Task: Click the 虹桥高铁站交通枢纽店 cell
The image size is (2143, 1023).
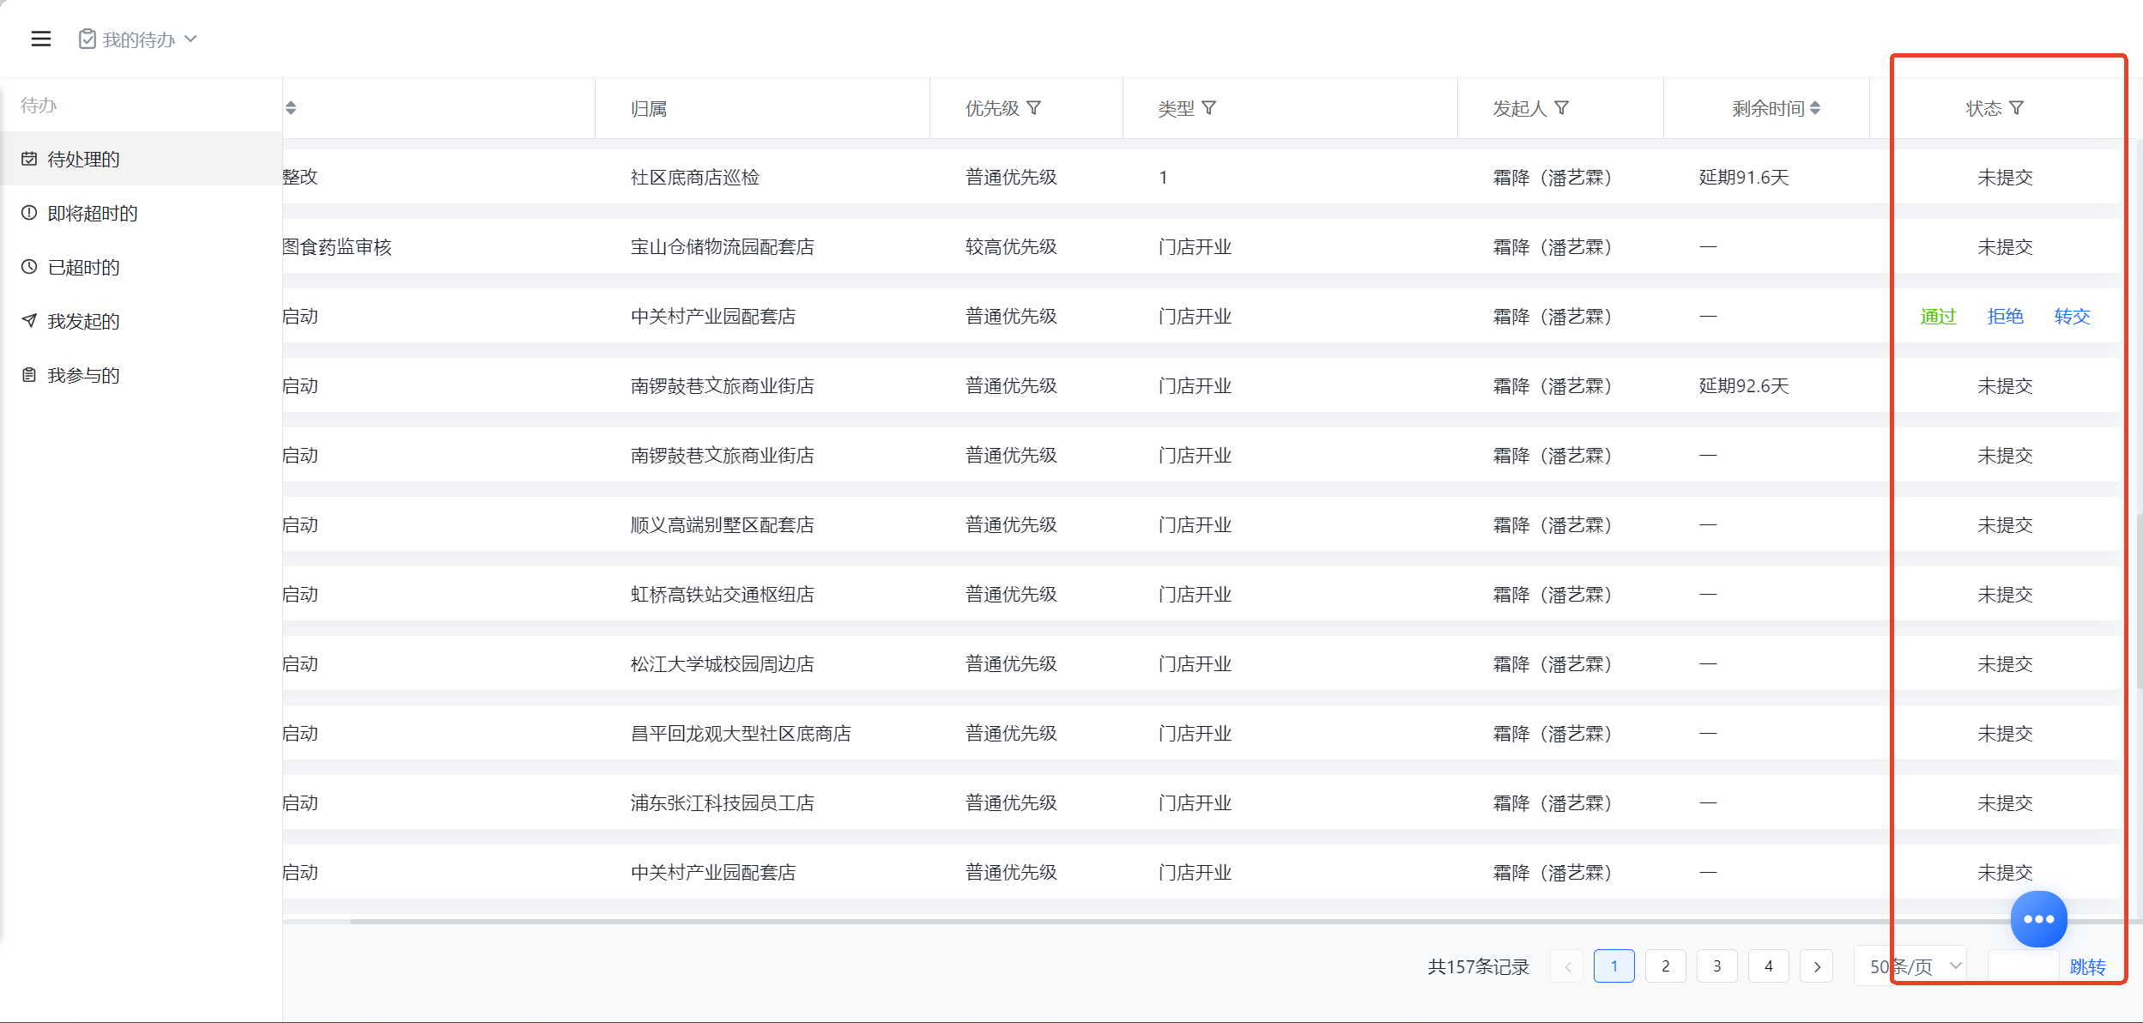Action: pos(723,595)
